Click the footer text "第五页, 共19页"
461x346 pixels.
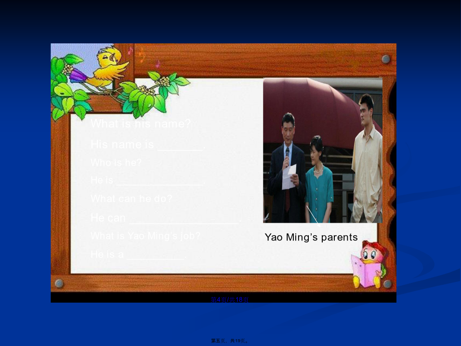(x=230, y=341)
